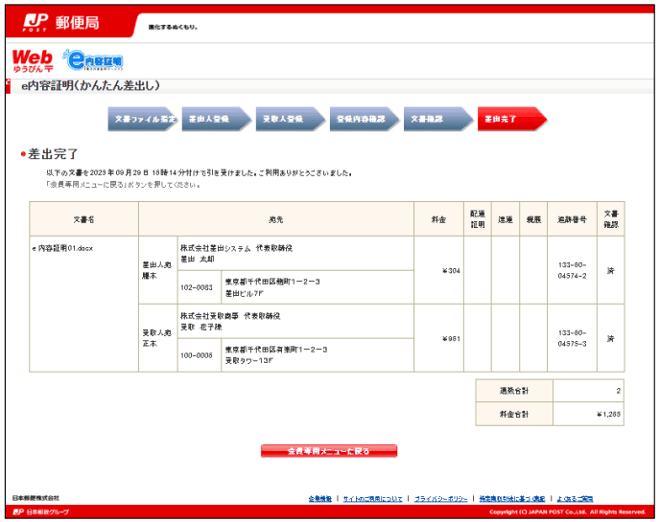660x522 pixels.
Task: Click the 通数合計 value 2
Action: click(618, 391)
